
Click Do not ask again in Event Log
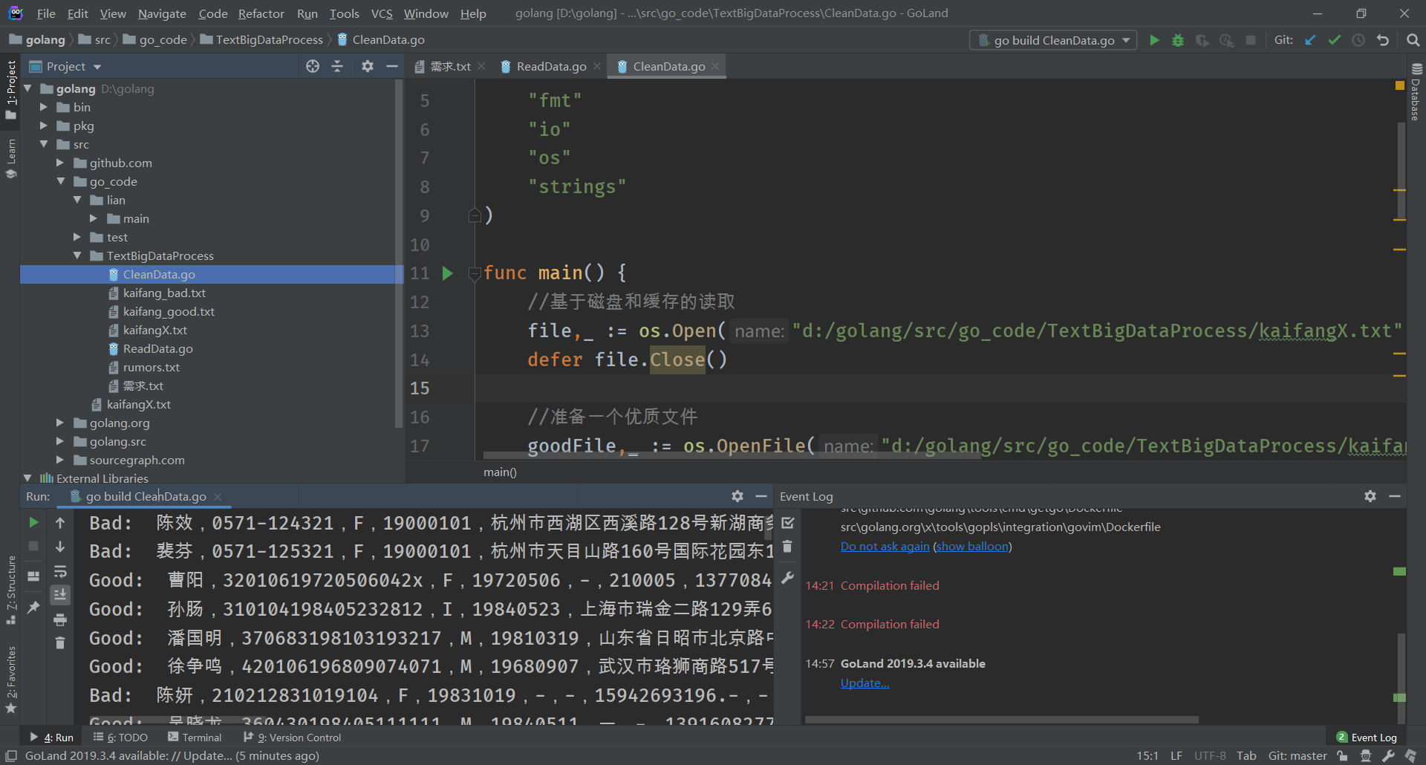[885, 546]
